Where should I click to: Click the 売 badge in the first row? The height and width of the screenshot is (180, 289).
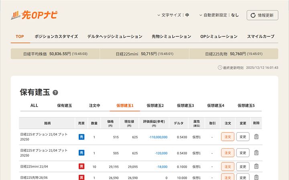(81, 137)
